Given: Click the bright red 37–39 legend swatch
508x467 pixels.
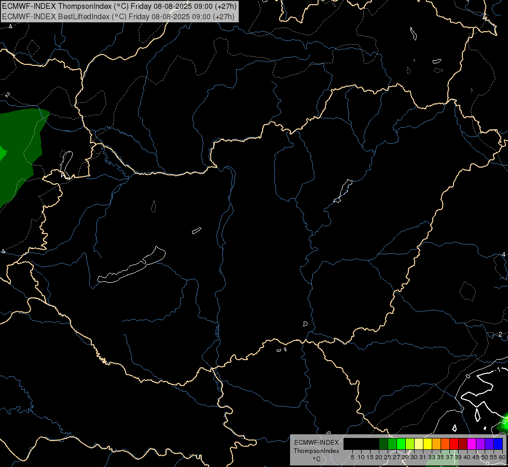Looking at the screenshot, I should tap(454, 444).
